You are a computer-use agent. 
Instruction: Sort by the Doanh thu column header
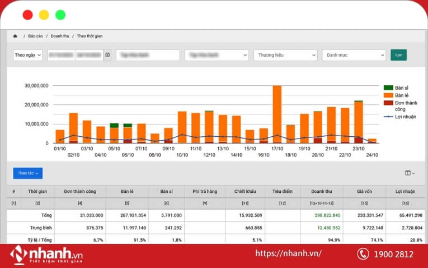tap(322, 191)
